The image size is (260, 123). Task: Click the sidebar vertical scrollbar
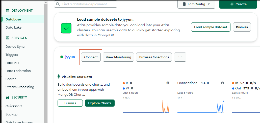coord(46,63)
